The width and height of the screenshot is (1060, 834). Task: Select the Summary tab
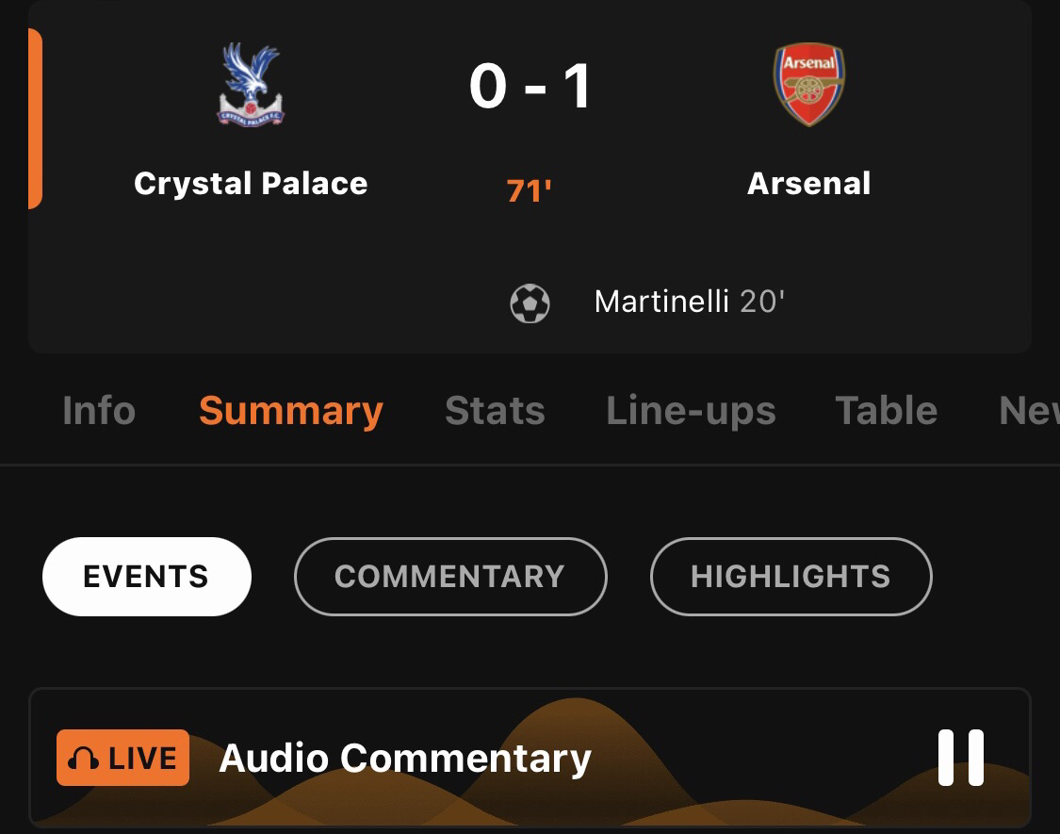(290, 411)
